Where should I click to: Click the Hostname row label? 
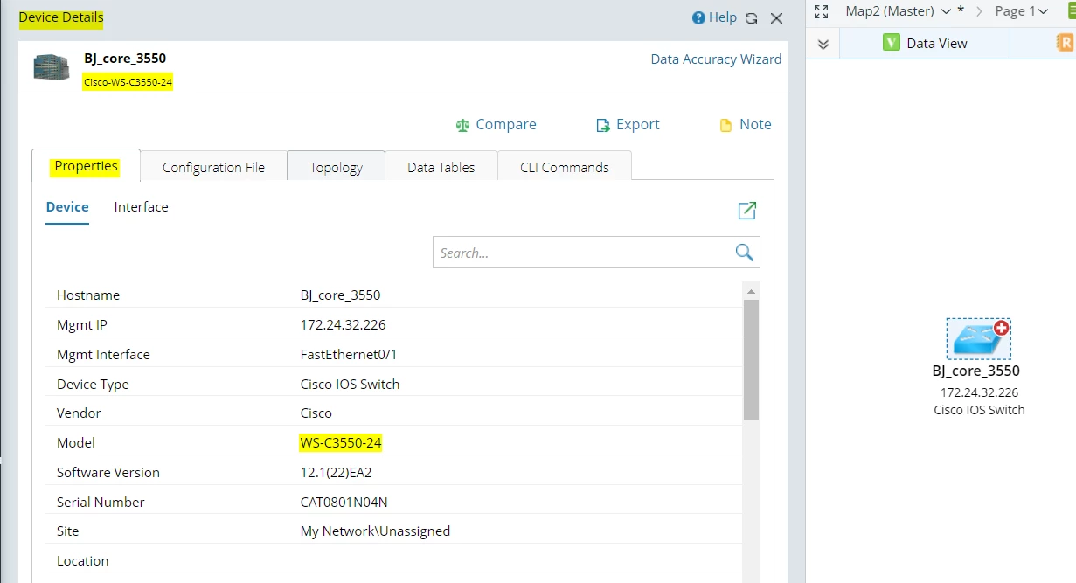(x=88, y=295)
